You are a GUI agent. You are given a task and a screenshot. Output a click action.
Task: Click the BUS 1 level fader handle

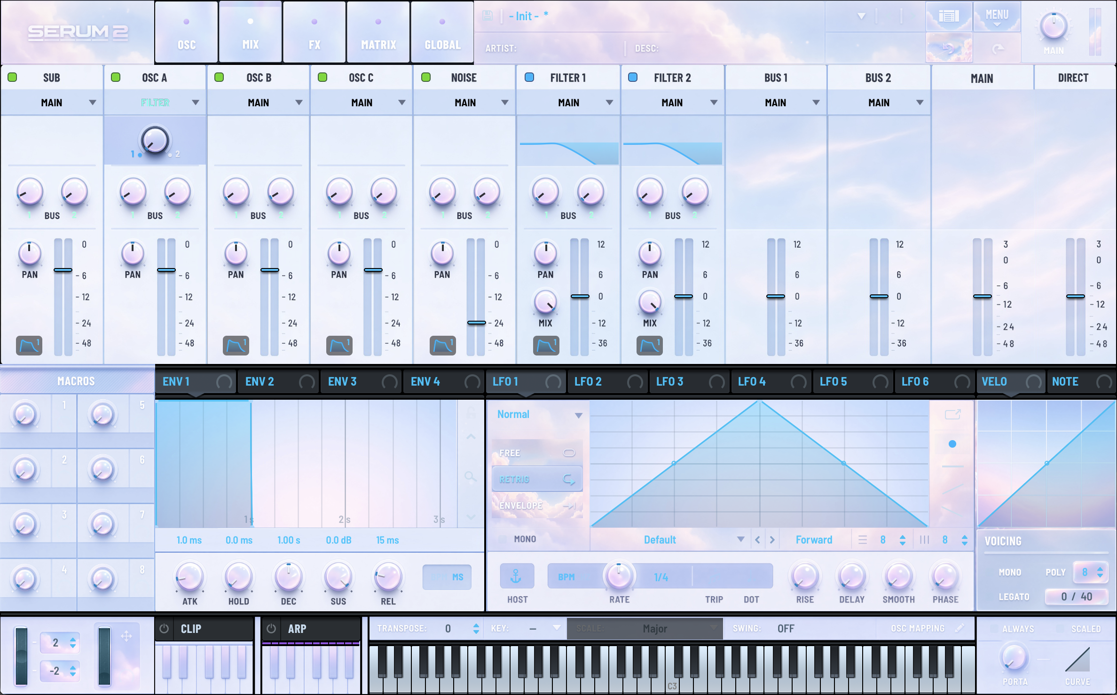[776, 296]
